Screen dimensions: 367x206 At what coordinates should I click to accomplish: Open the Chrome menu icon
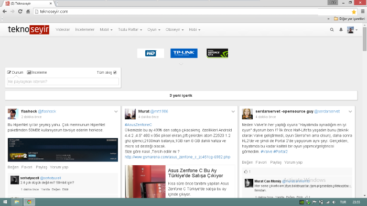363,12
